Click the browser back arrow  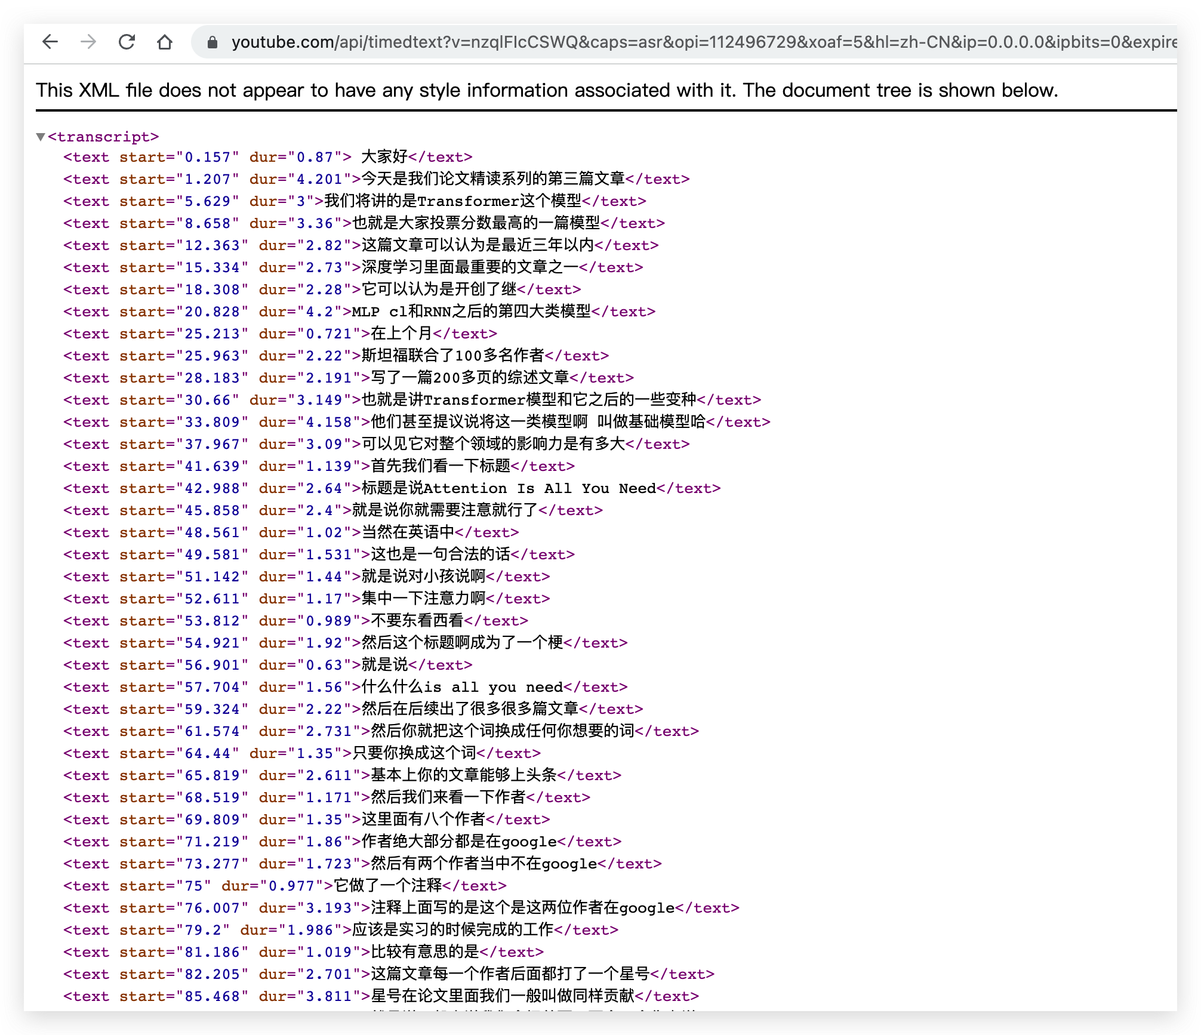50,42
